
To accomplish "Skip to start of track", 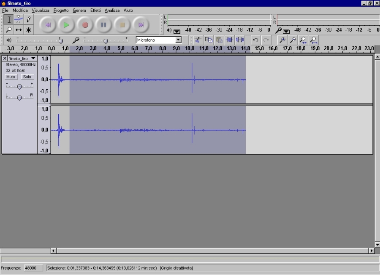I will (x=48, y=25).
